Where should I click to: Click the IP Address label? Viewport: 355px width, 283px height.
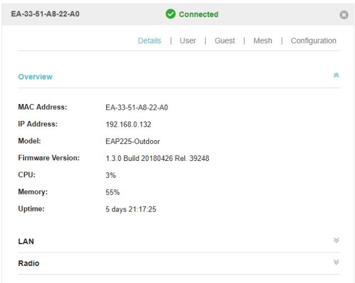pyautogui.click(x=38, y=124)
